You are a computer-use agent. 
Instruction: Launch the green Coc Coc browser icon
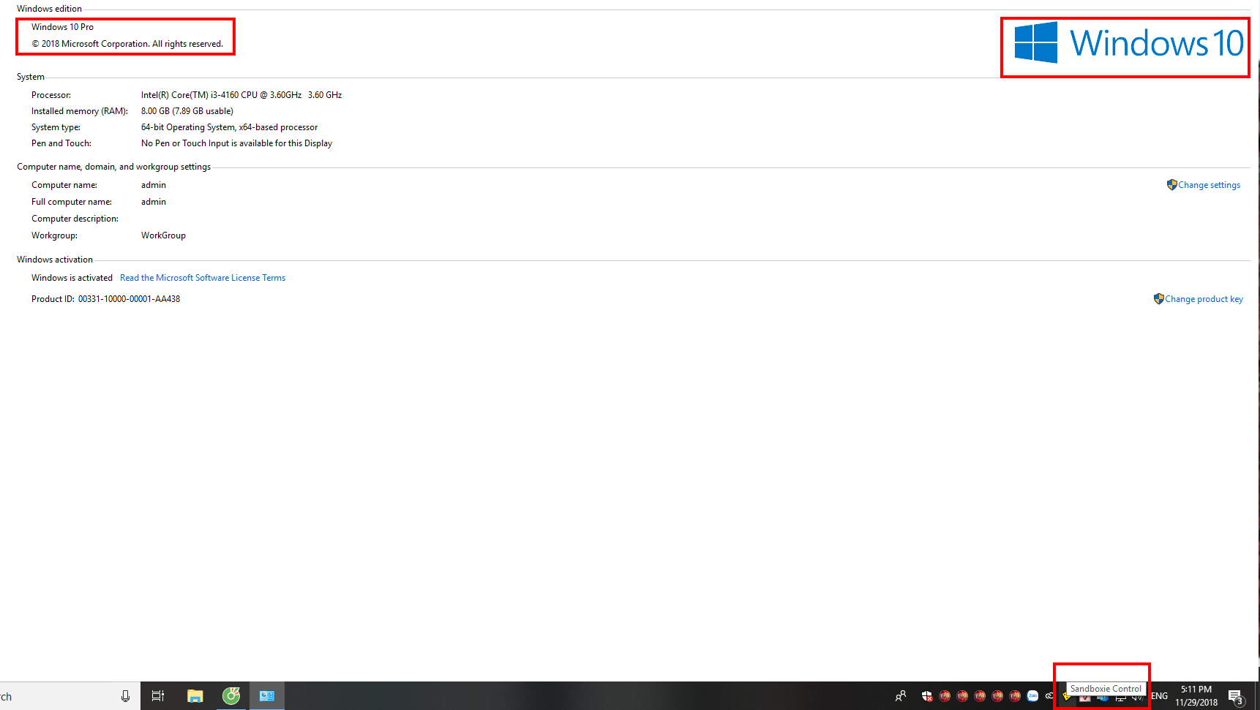pyautogui.click(x=231, y=696)
